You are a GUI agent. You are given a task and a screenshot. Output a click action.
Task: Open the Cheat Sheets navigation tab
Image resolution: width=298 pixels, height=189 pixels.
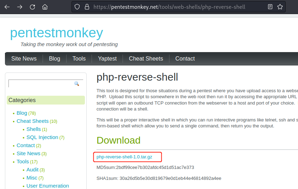click(146, 59)
